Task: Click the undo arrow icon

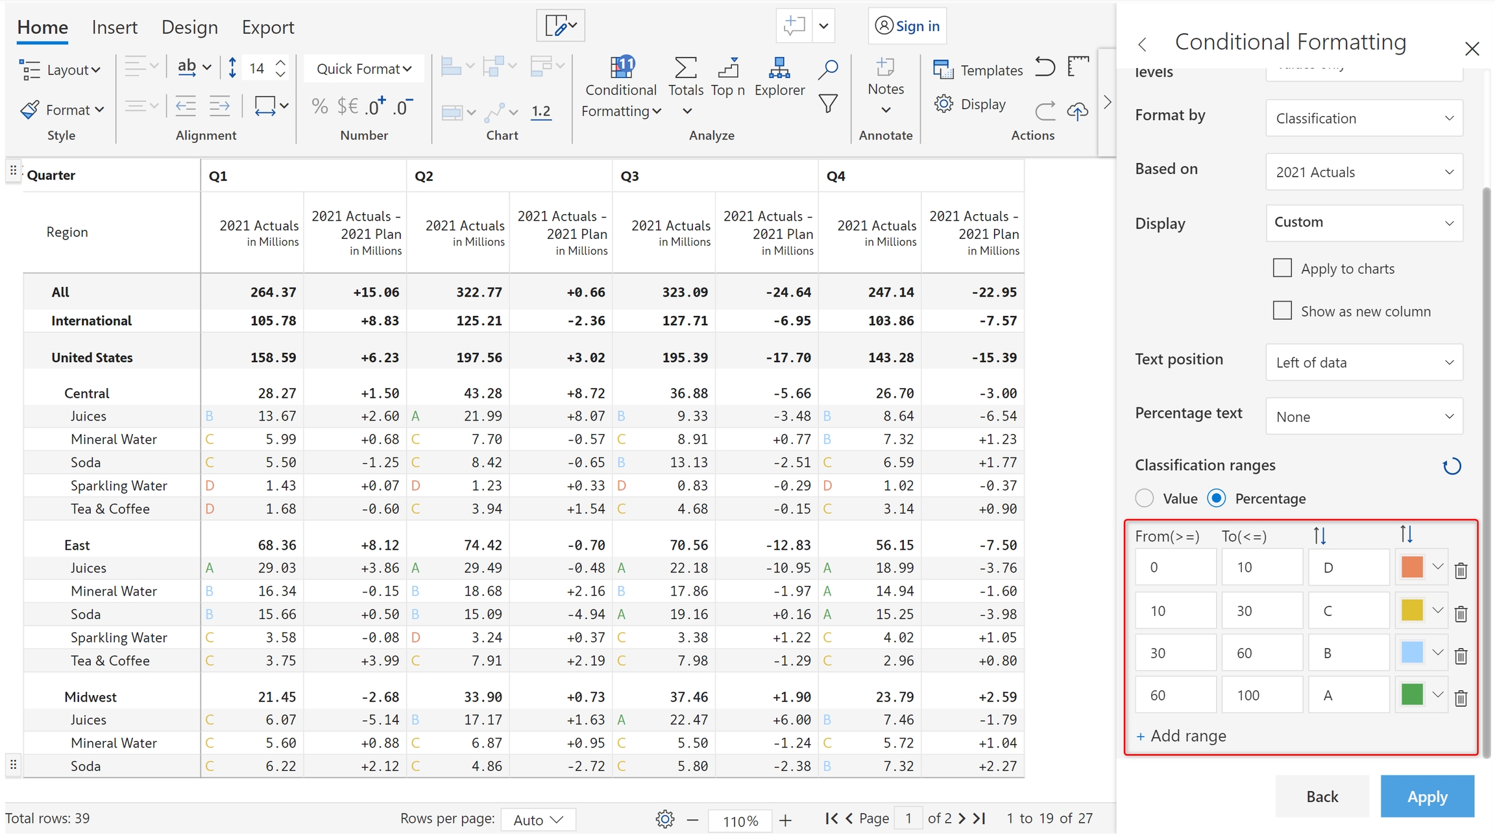Action: [x=1045, y=67]
